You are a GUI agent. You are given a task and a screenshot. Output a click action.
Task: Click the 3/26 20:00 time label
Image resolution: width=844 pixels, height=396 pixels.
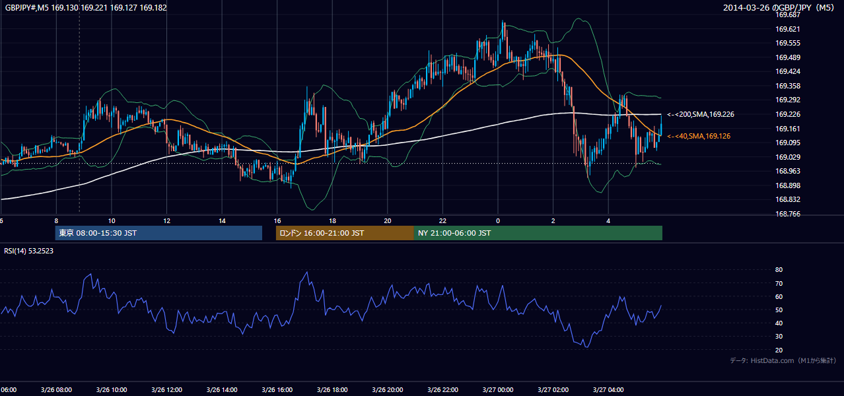(x=388, y=389)
